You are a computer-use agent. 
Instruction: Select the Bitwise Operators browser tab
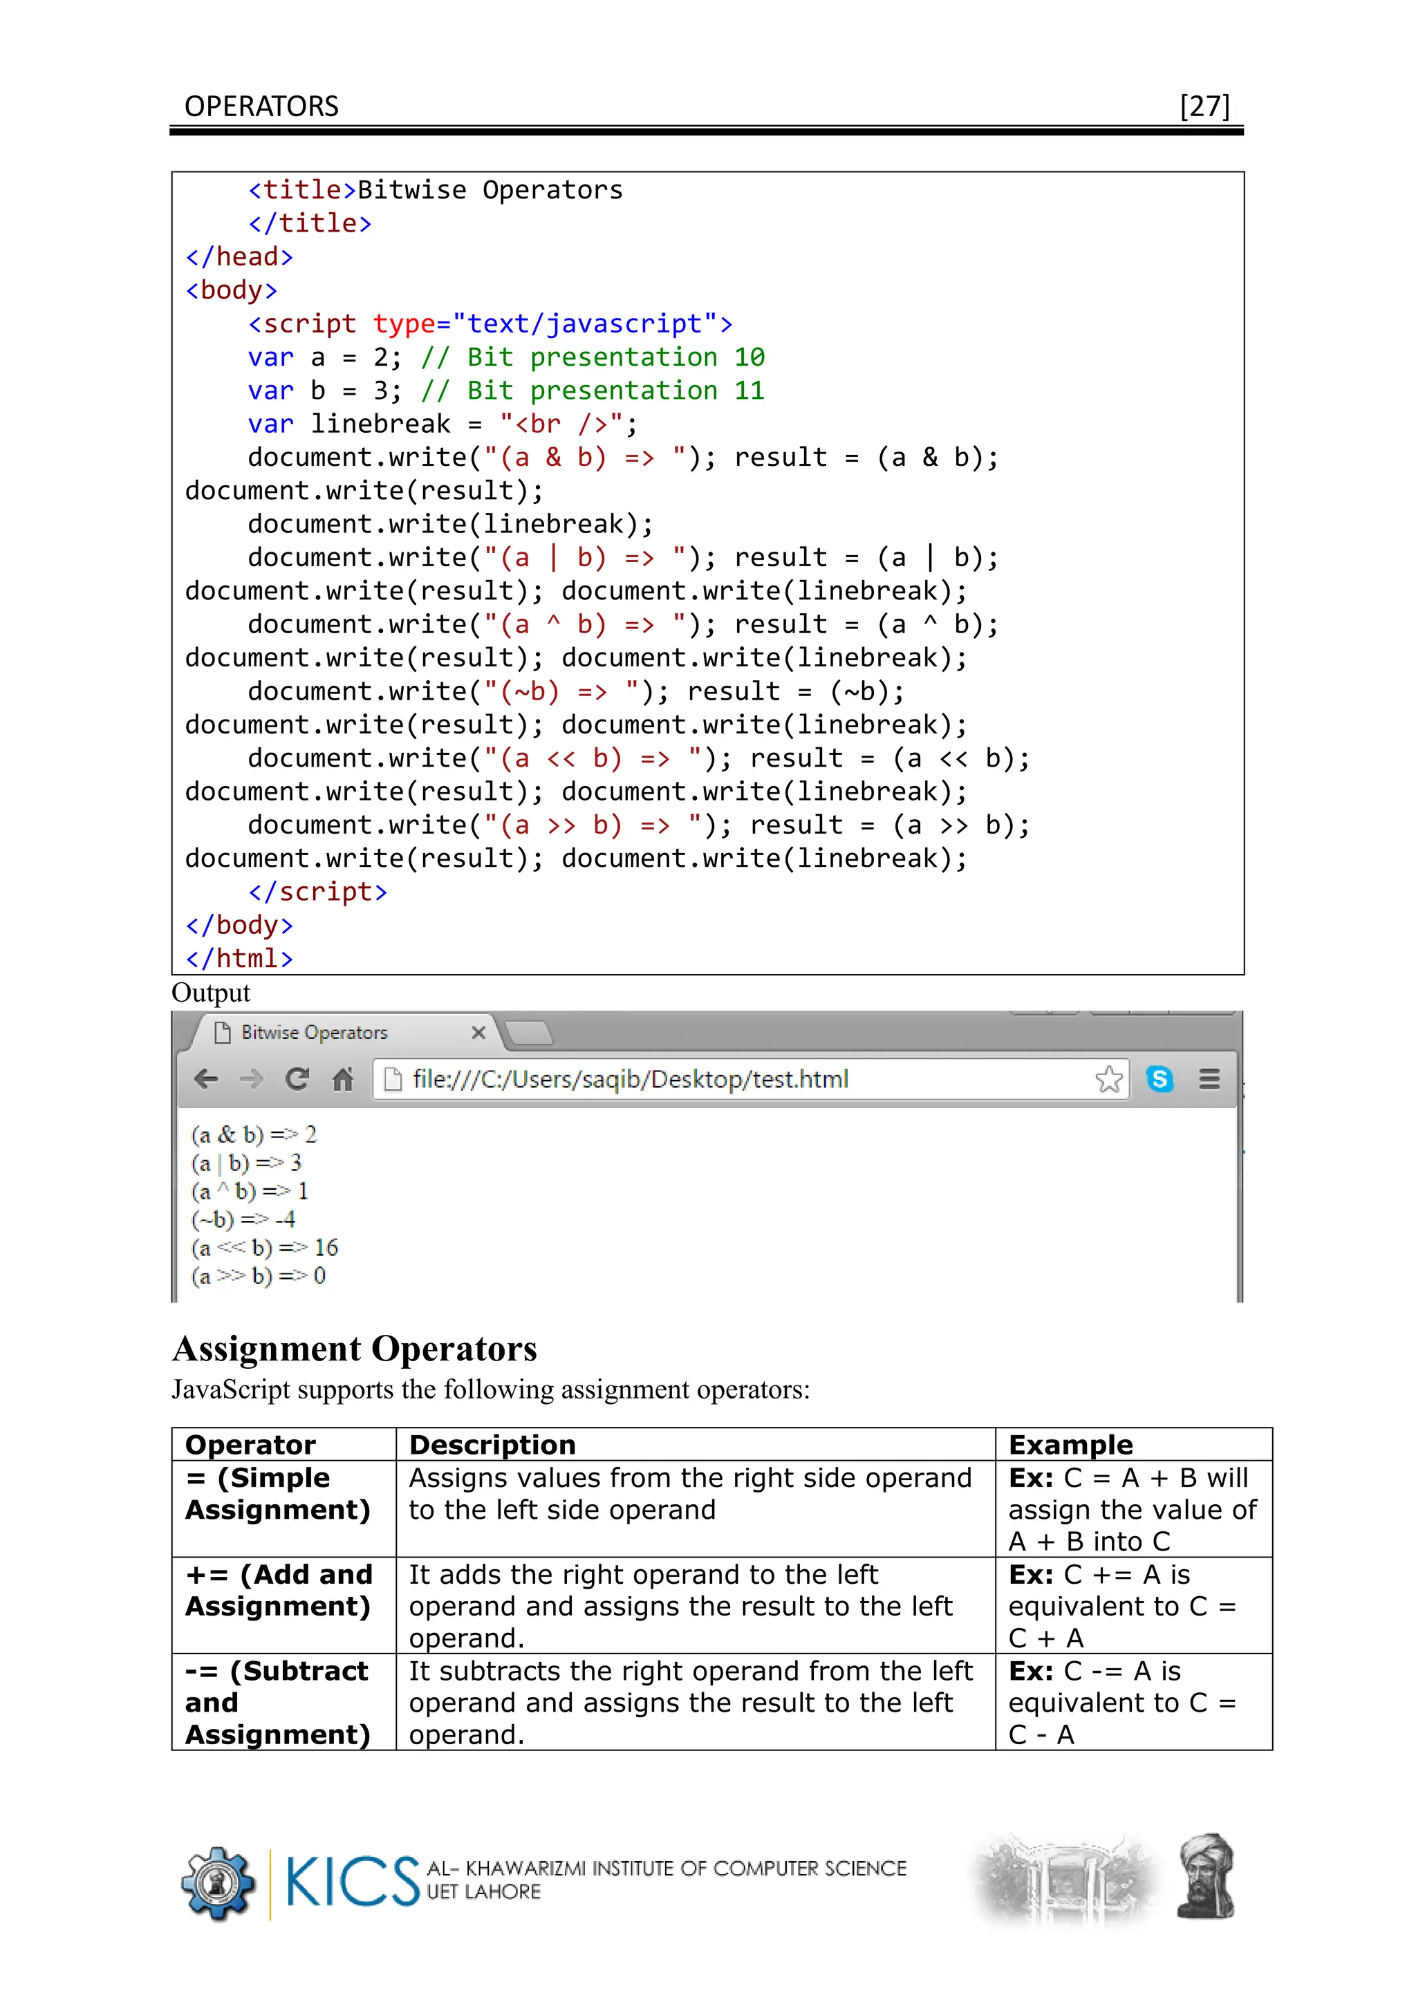tap(315, 1032)
